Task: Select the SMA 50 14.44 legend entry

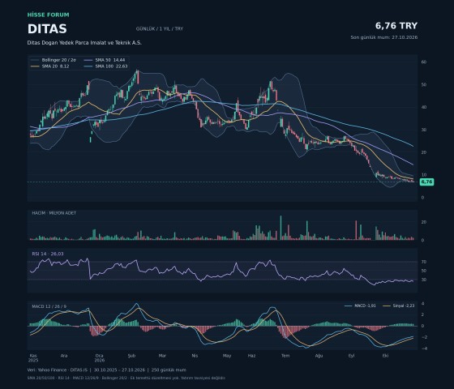Action: coord(105,60)
